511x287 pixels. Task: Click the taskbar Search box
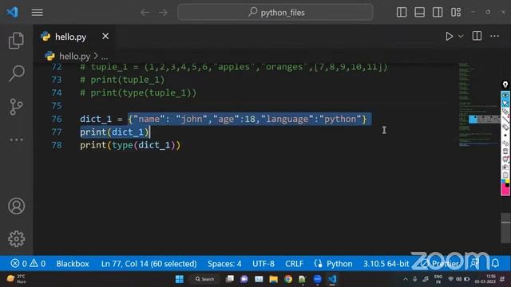click(204, 279)
